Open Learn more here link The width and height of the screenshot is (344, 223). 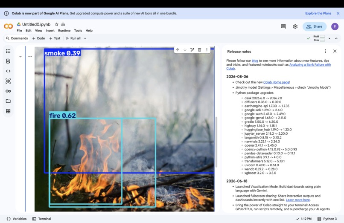tap(298, 200)
